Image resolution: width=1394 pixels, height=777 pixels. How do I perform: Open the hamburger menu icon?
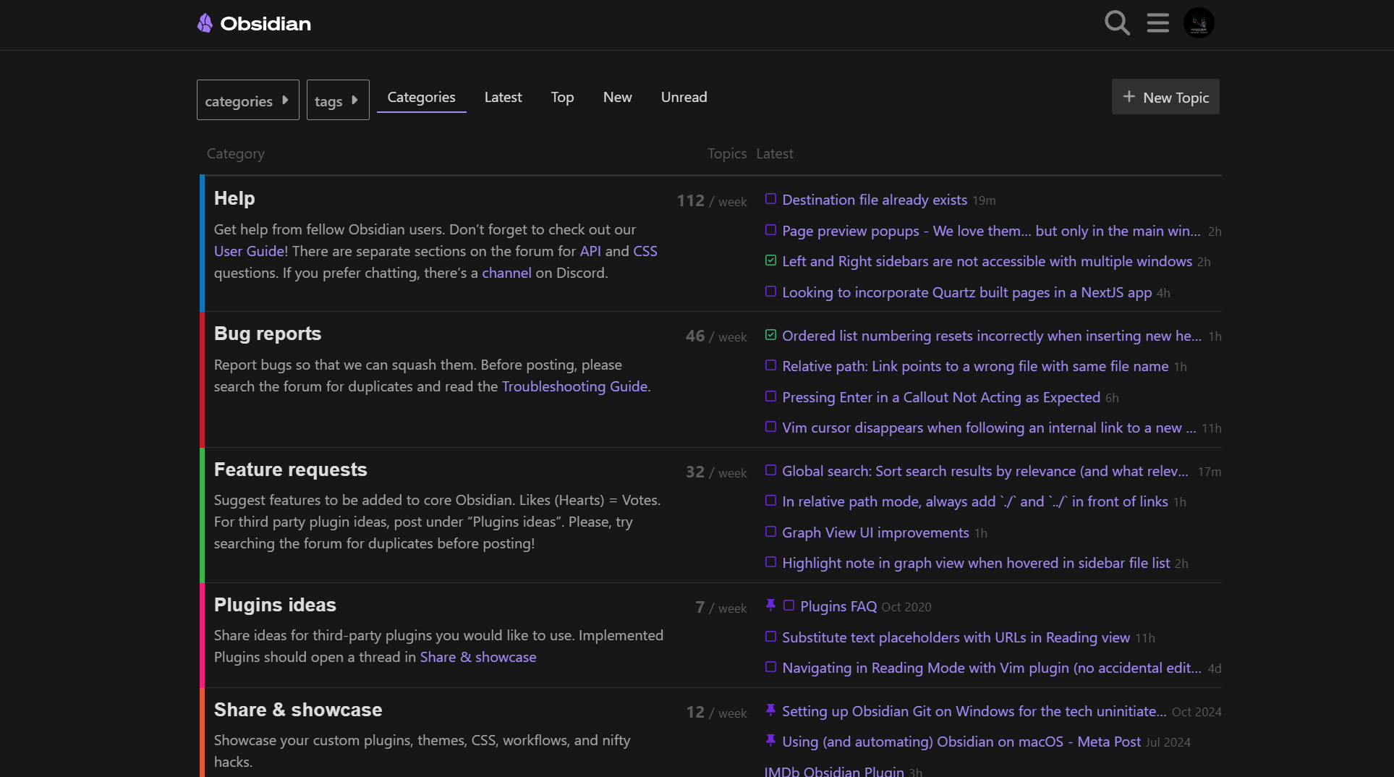point(1157,23)
